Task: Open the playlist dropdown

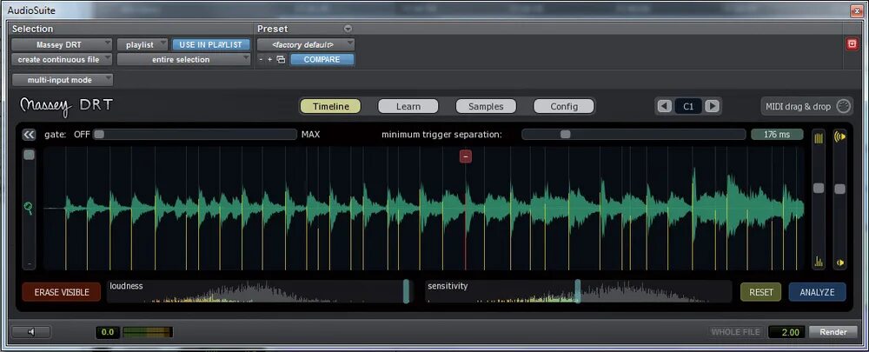Action: point(143,45)
